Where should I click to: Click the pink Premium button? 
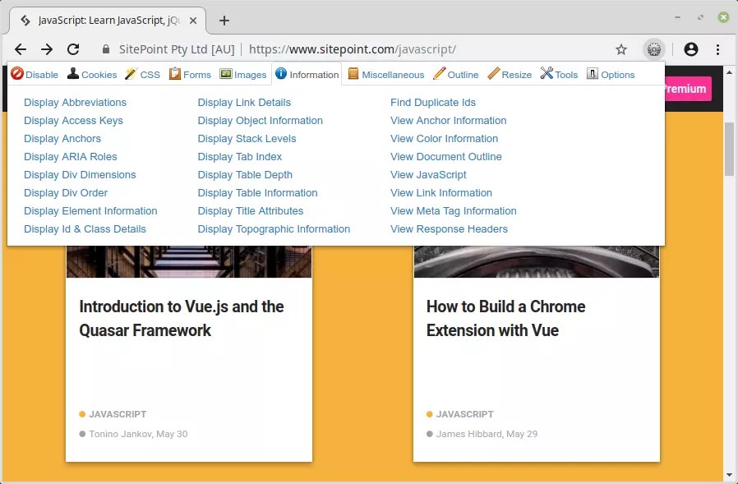[x=687, y=89]
